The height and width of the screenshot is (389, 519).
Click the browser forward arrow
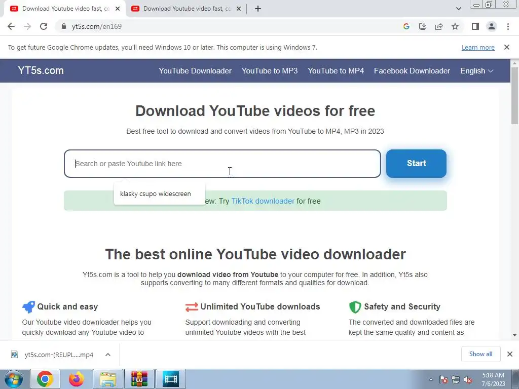tap(27, 26)
